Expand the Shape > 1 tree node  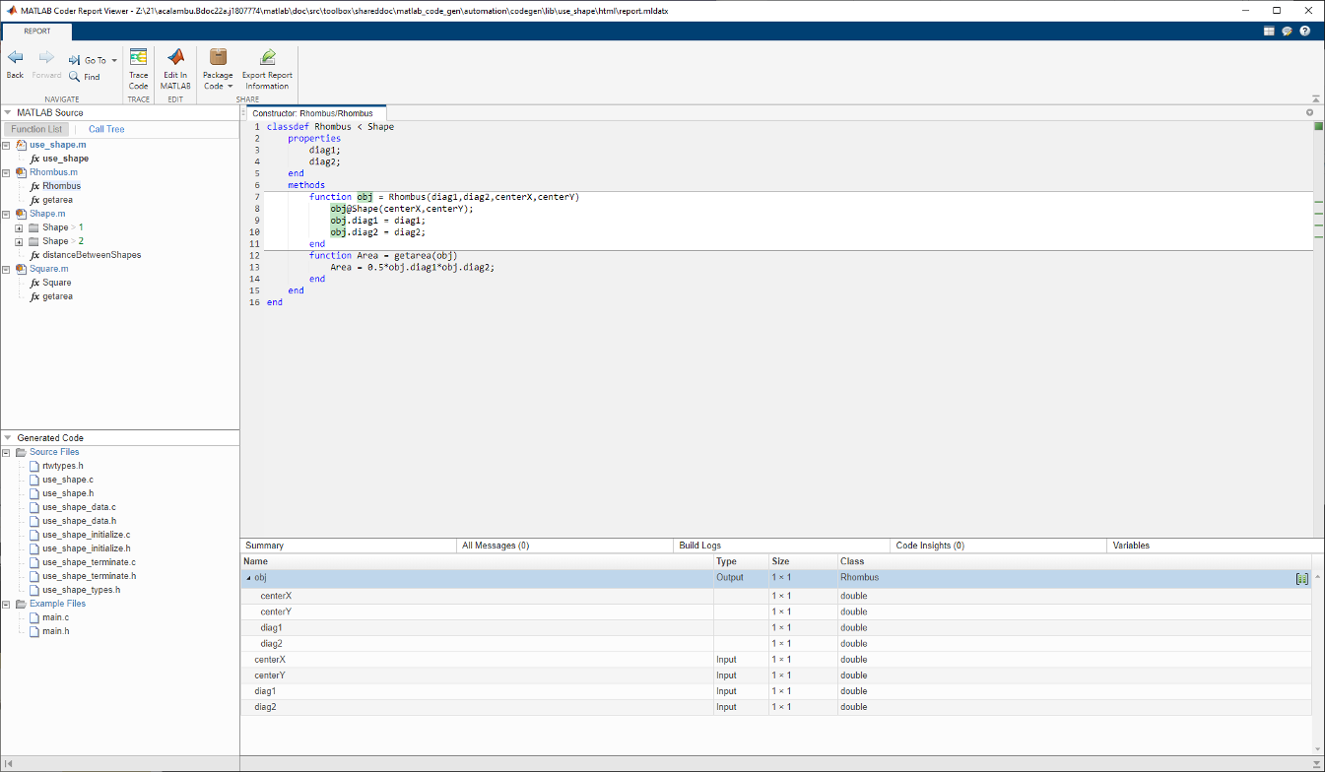(x=20, y=226)
